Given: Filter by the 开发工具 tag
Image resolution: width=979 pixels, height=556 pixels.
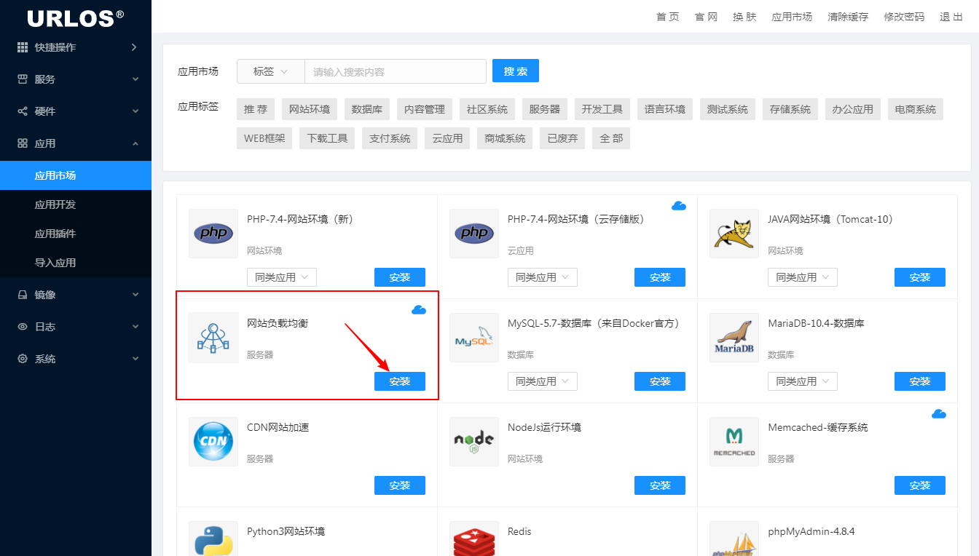Looking at the screenshot, I should click(x=602, y=109).
